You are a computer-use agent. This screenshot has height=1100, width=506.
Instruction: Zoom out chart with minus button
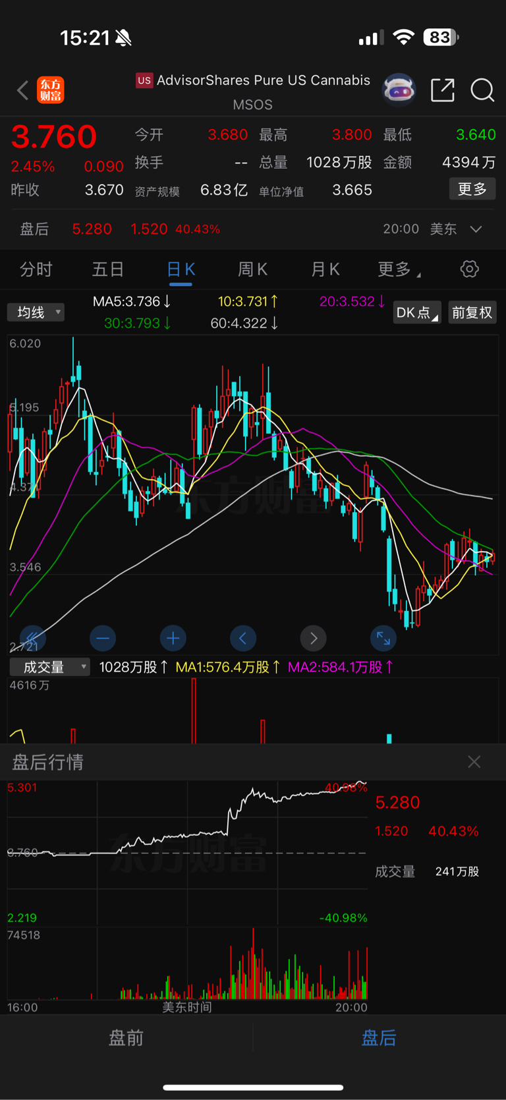tap(103, 638)
